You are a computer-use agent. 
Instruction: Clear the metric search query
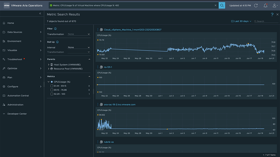215,5
